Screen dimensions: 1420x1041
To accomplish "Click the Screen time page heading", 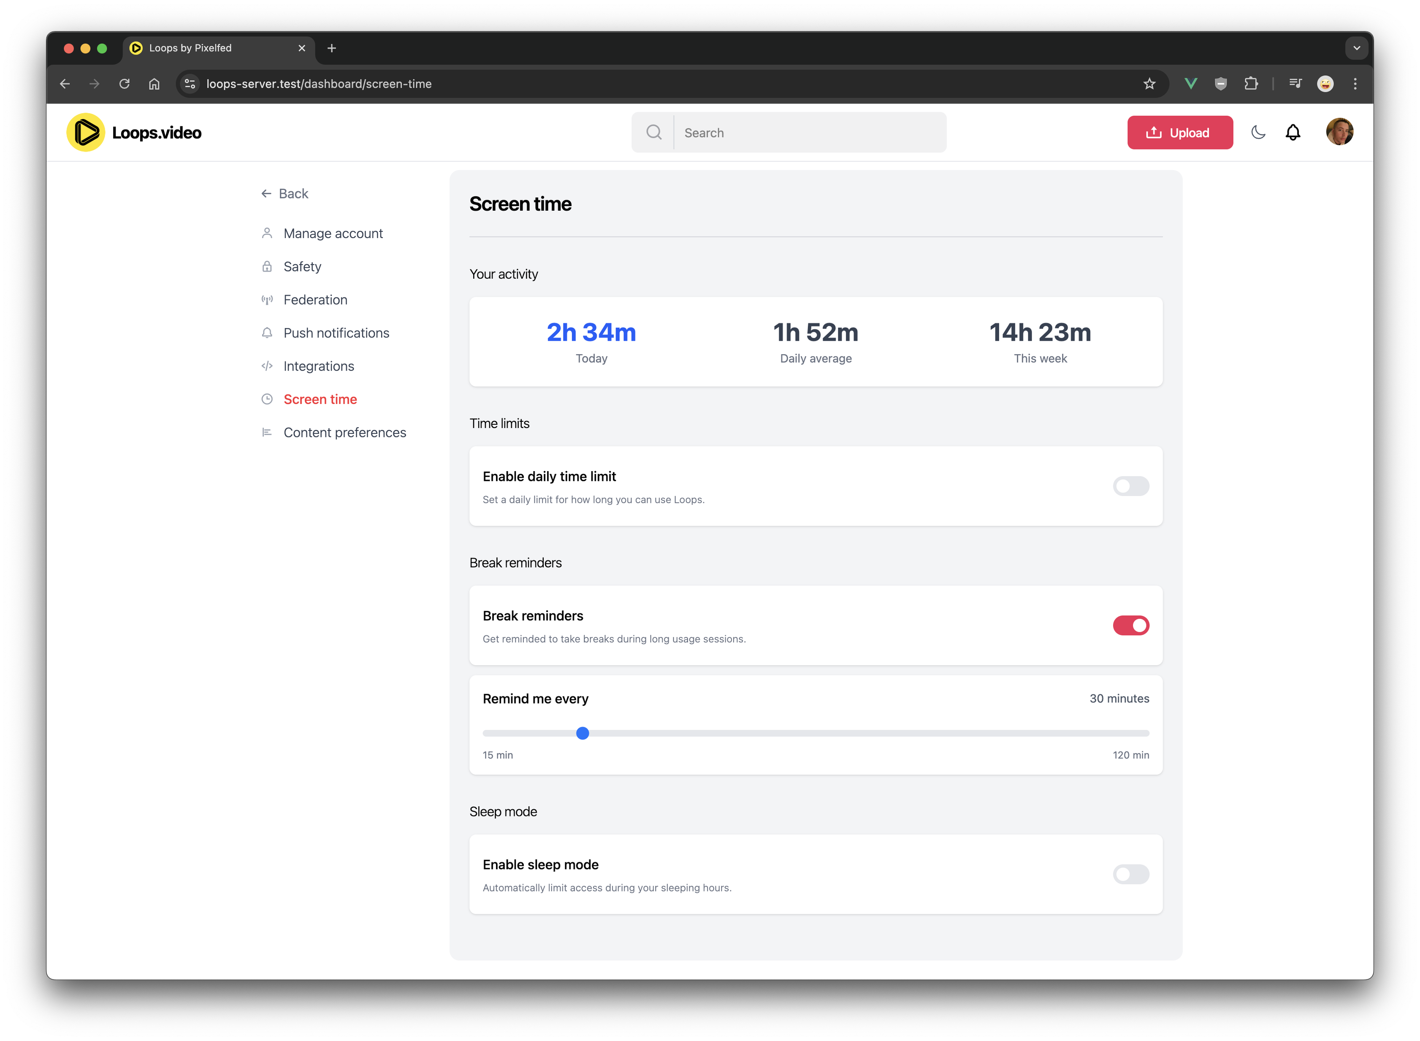I will 520,204.
